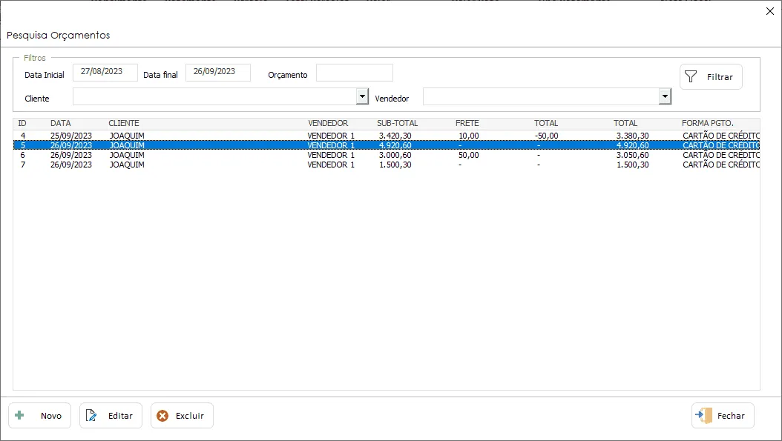Select budget row with ID 4
This screenshot has height=441, width=782.
[x=387, y=136]
